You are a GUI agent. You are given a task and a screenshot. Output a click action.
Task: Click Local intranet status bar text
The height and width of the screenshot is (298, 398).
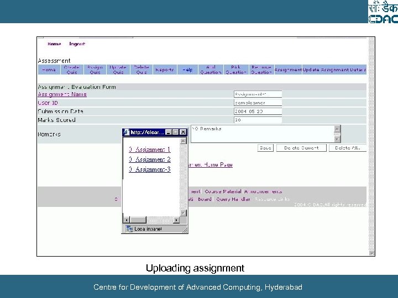(148, 229)
